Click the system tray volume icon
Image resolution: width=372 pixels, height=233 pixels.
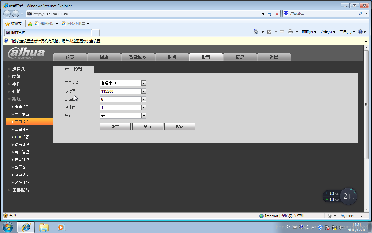[341, 227]
